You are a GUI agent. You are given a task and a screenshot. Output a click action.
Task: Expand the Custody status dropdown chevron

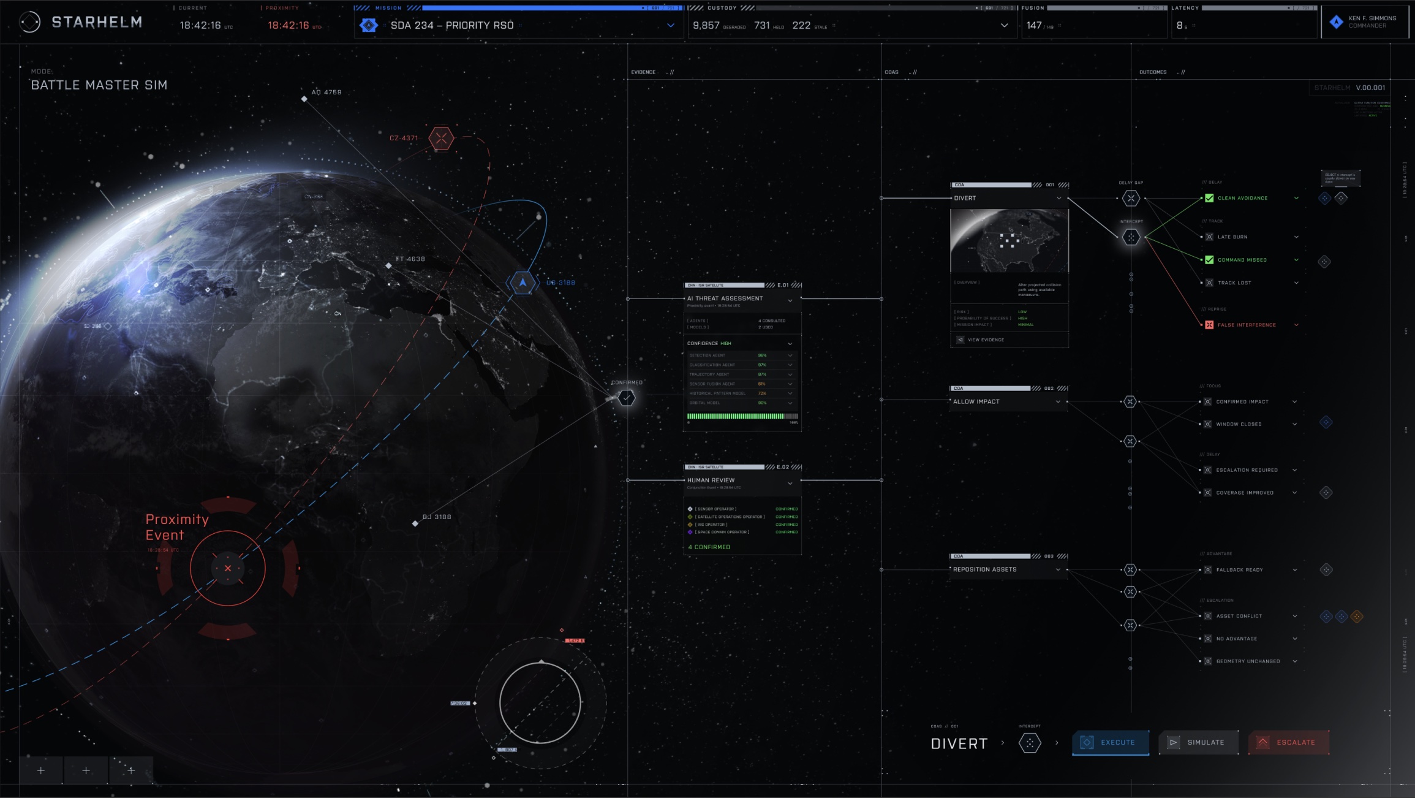[1004, 26]
